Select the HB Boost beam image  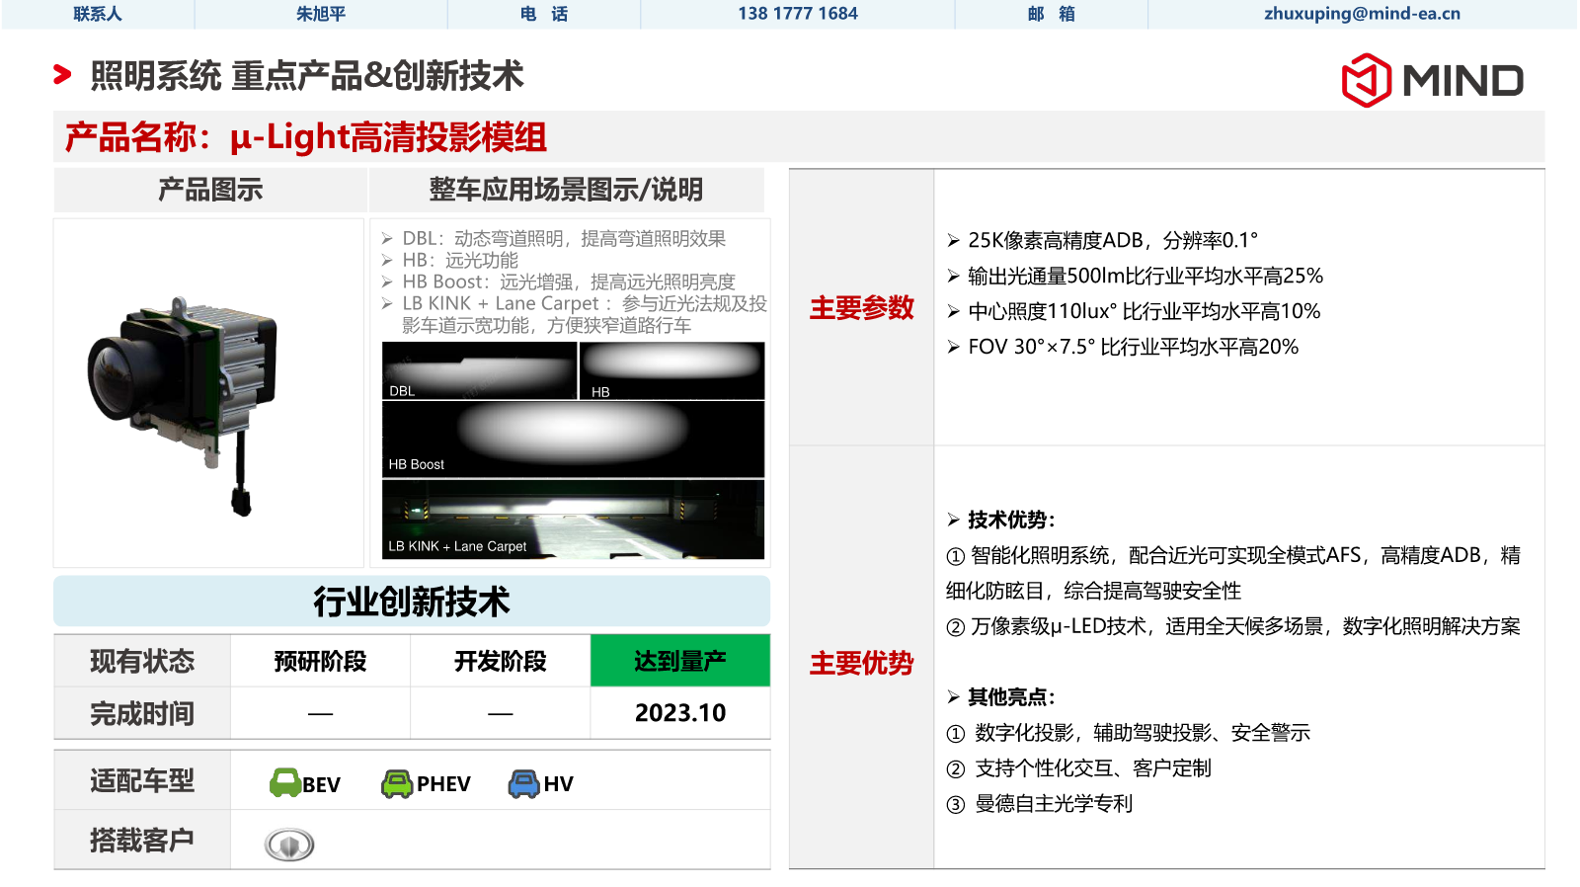pos(573,439)
